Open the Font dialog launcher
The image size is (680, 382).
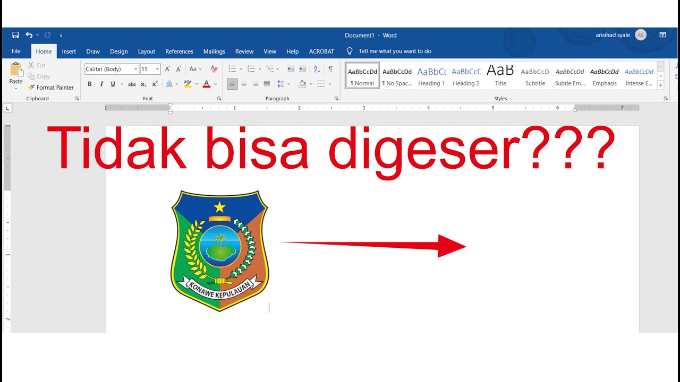click(219, 99)
